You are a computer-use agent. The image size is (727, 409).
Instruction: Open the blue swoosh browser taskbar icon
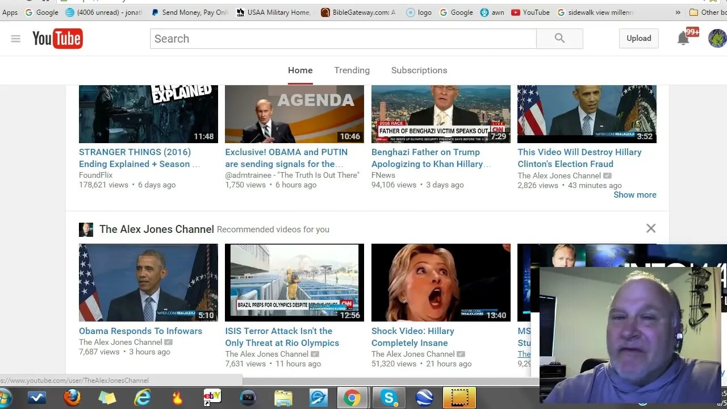318,398
